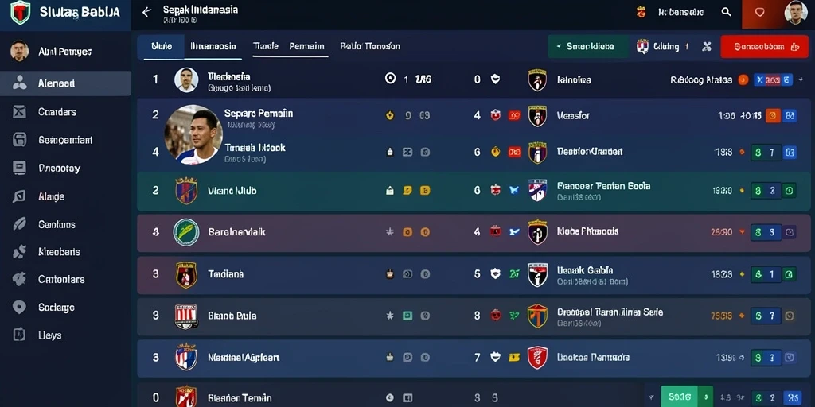Screen dimensions: 815x407
Task: Click the back arrow in the header
Action: point(146,12)
